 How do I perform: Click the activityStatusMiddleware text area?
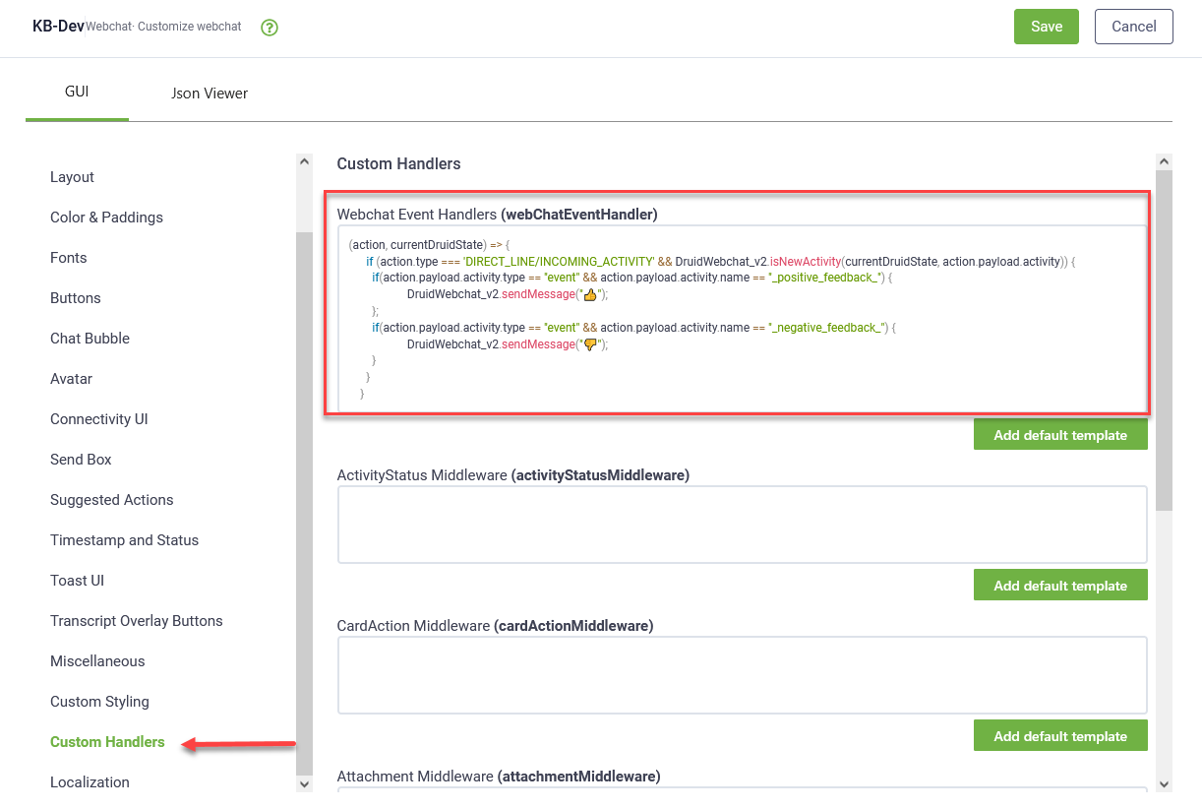[x=743, y=525]
